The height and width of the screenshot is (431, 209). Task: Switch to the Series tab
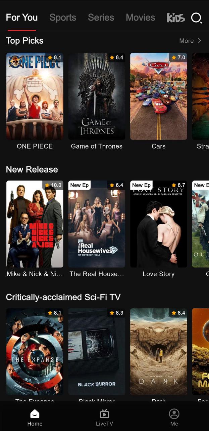[x=101, y=17]
